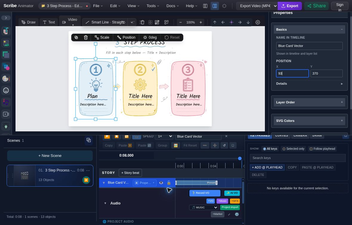Nudge selection with the up arrow icon

tap(214, 22)
